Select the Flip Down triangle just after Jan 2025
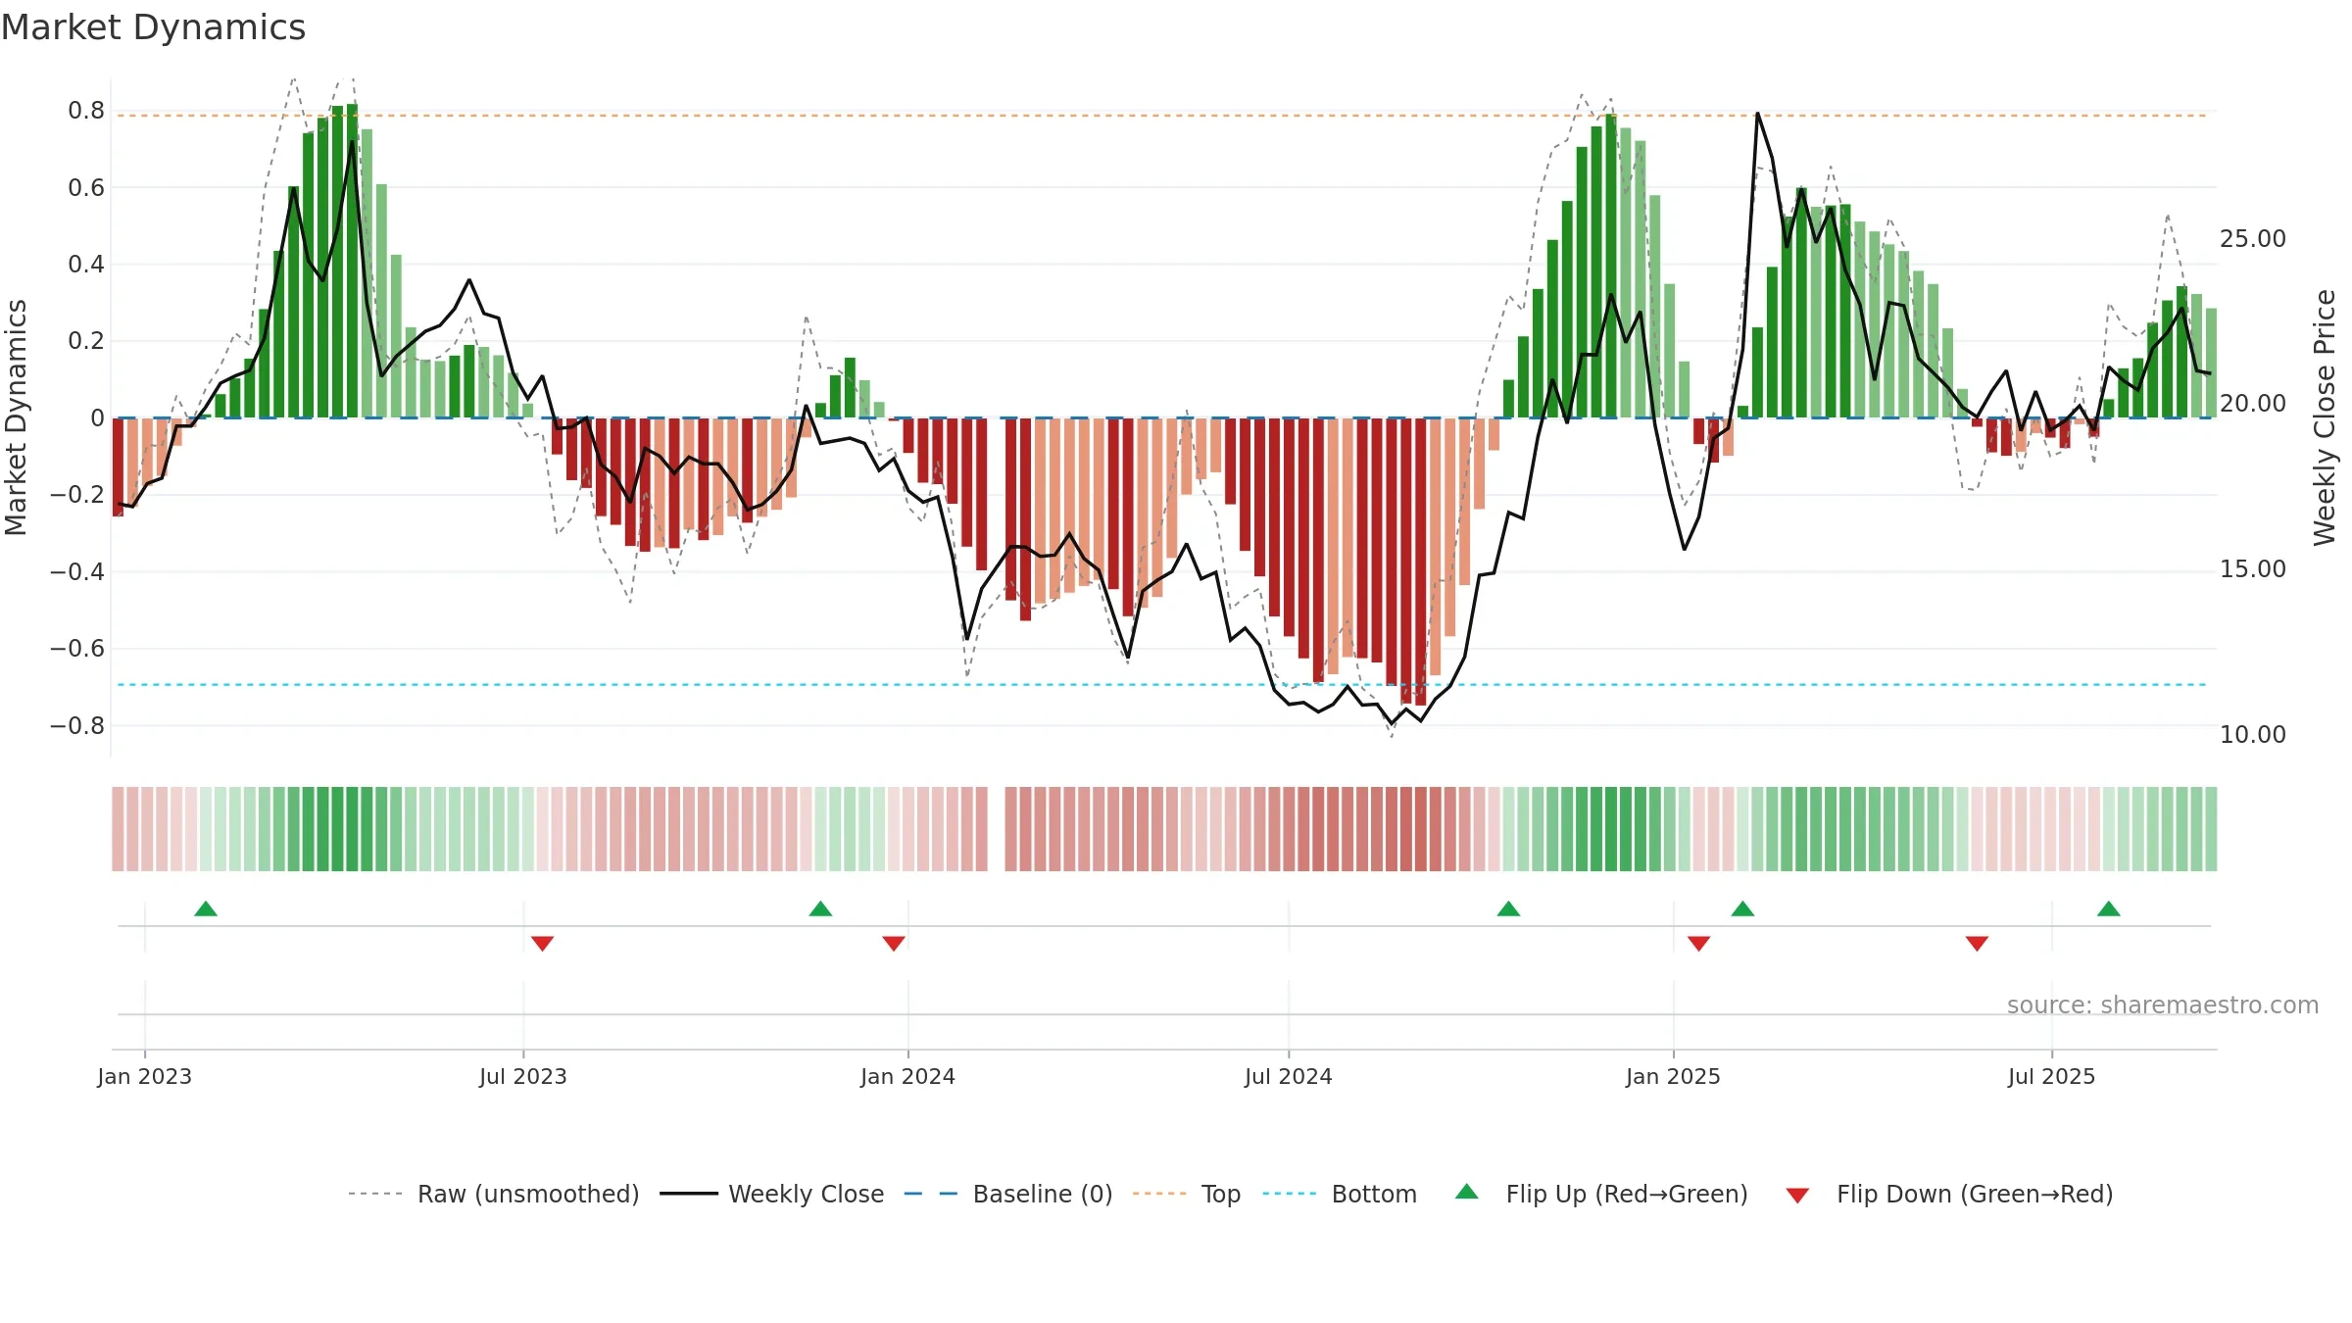Screen dimensions: 2352x1323 [1699, 943]
